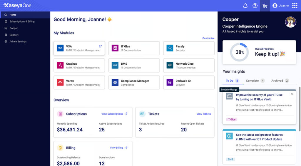The image size is (301, 166).
Task: Click the Recent Open Tickets value 20
Action: point(184,130)
